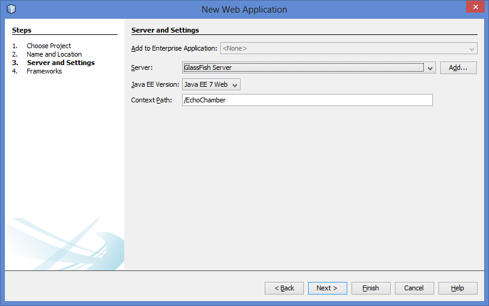This screenshot has height=306, width=489.
Task: Click the Context Path text field
Action: tap(307, 101)
